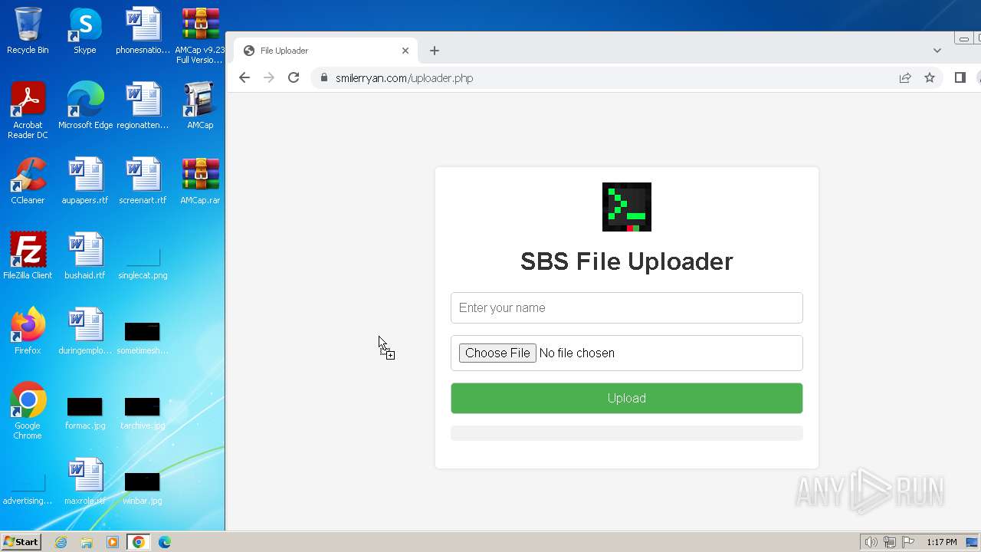Launch Edge from the taskbar

164,542
